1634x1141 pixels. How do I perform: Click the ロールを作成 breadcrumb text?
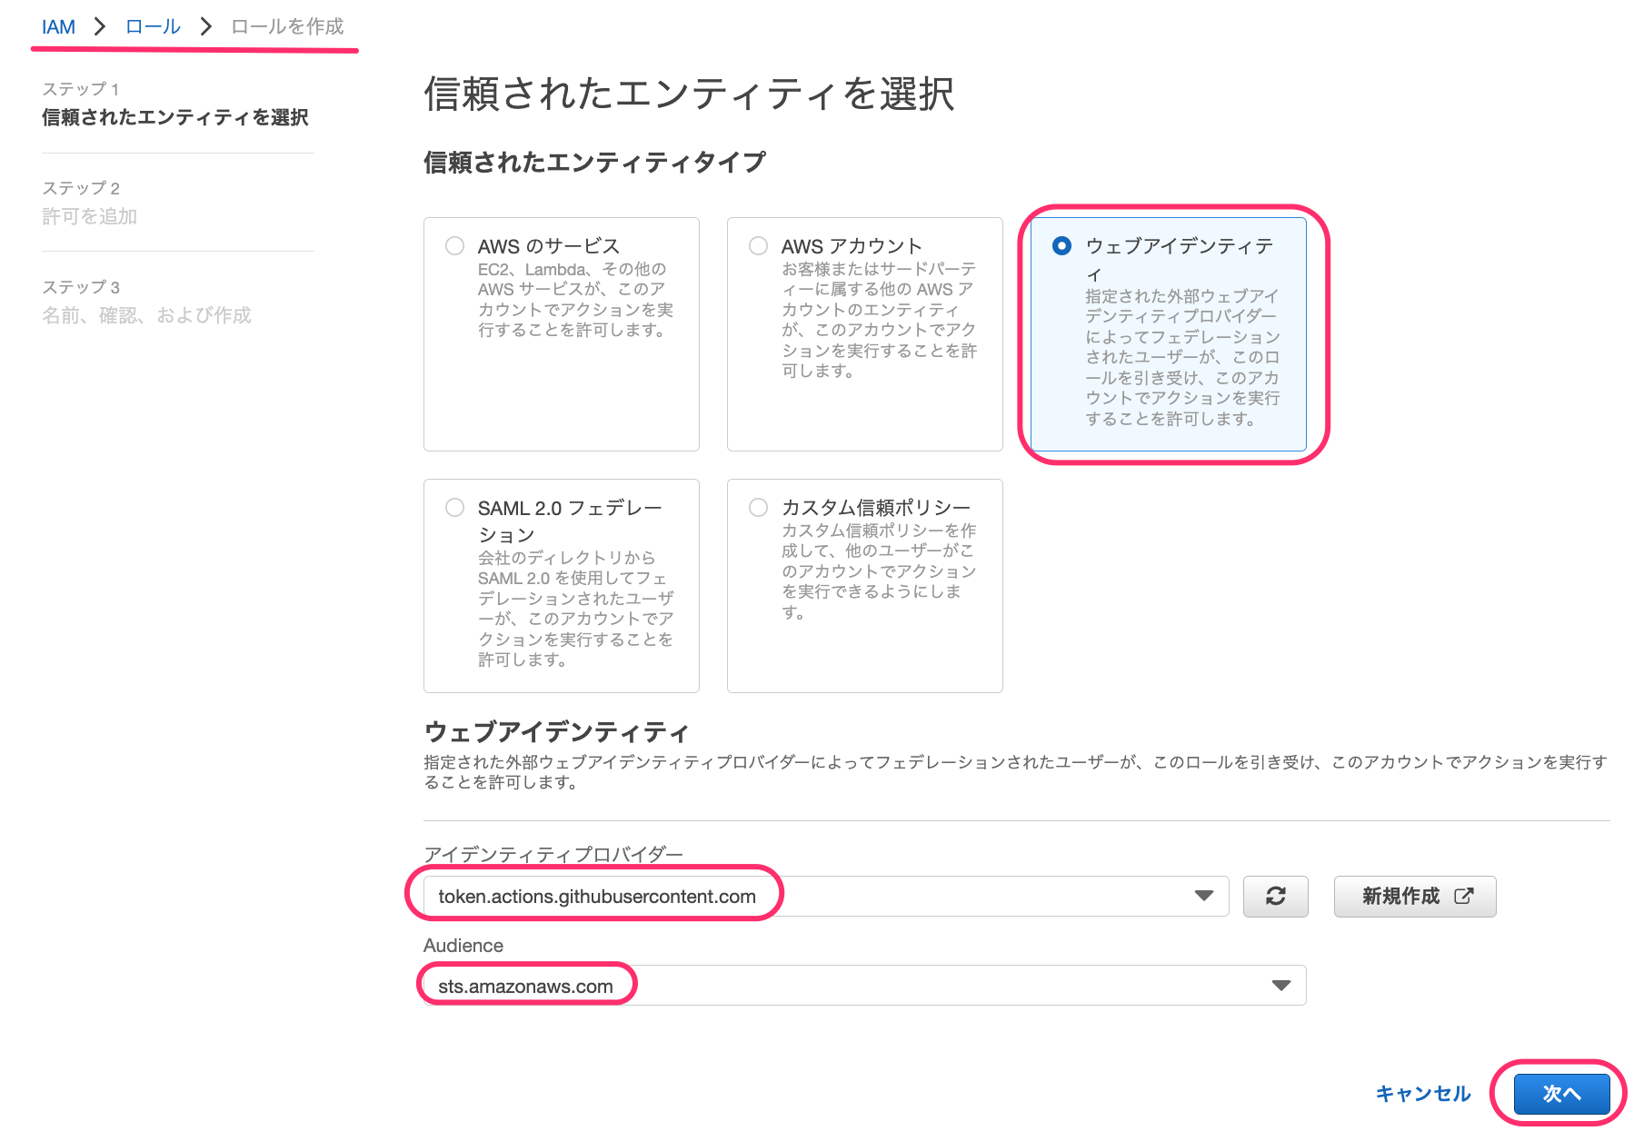287,27
